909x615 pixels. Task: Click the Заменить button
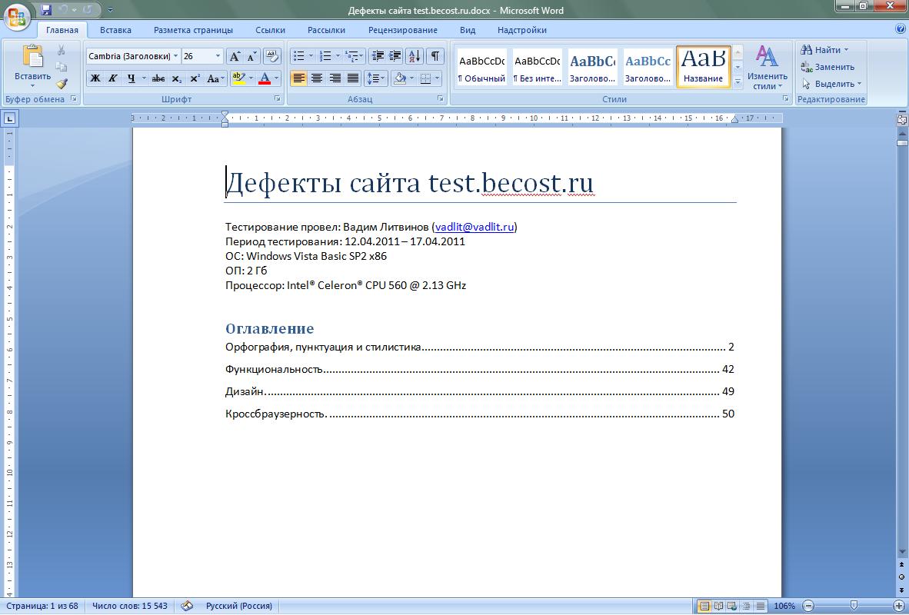(827, 67)
